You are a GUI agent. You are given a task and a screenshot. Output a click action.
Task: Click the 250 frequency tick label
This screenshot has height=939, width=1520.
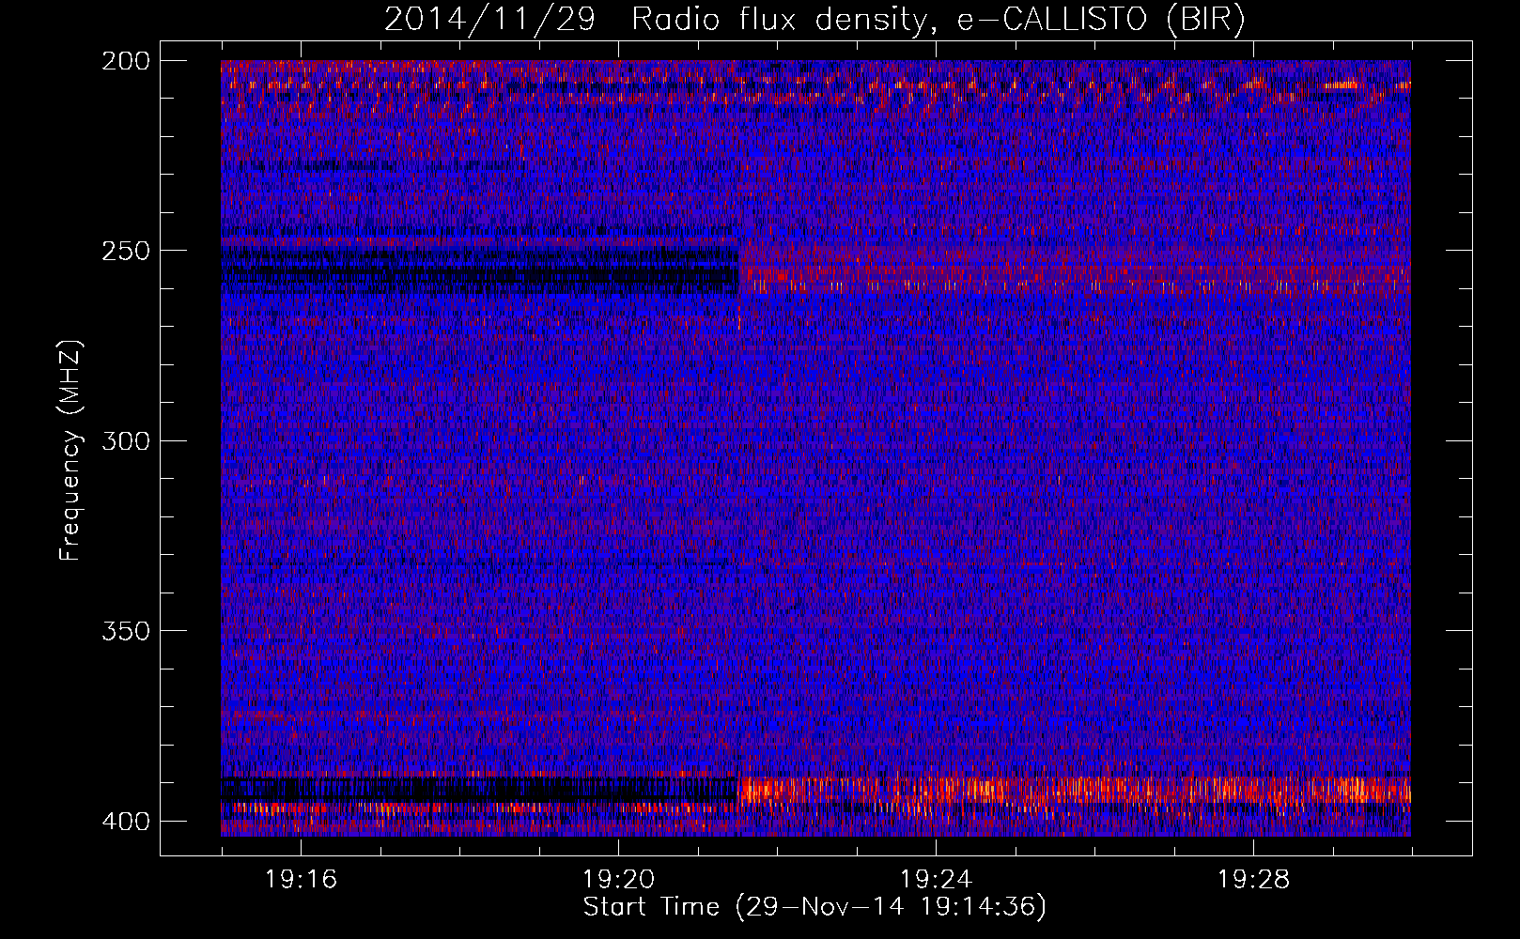[125, 251]
